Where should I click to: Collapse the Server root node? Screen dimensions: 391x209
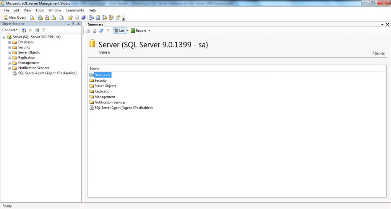click(x=4, y=37)
